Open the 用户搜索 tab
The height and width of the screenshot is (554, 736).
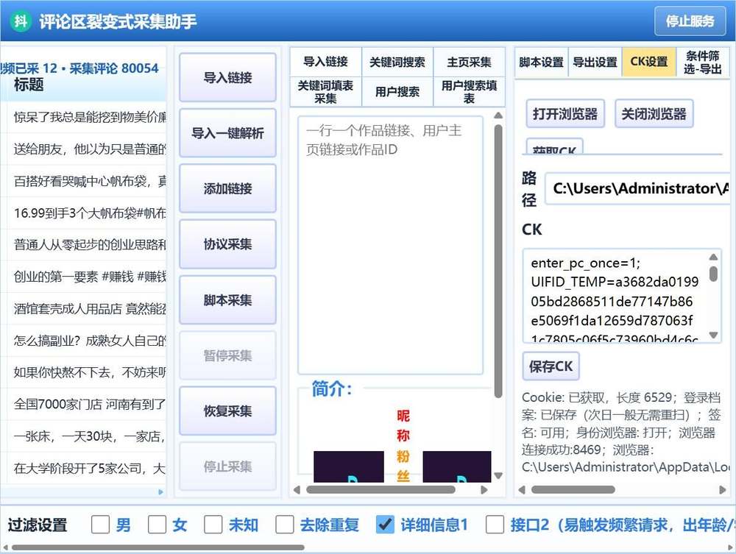(397, 92)
